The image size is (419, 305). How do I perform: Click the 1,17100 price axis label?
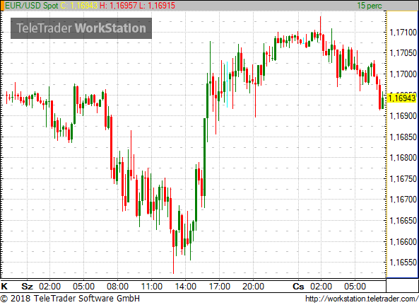tap(403, 33)
